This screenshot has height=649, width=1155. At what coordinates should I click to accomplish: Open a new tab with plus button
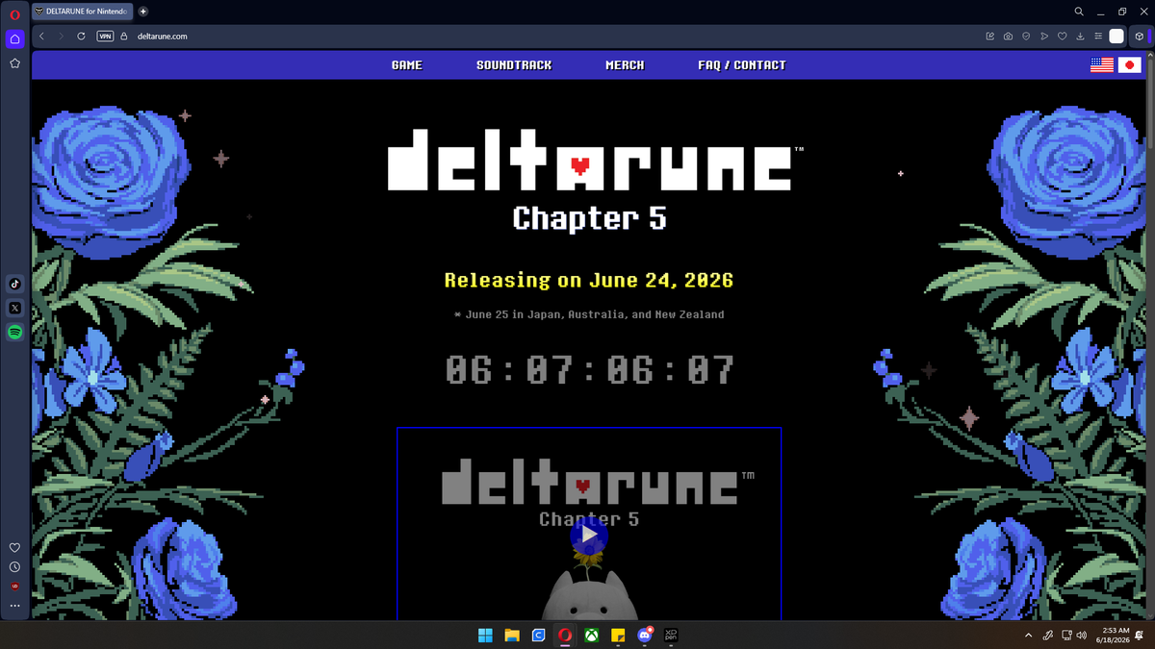coord(143,12)
